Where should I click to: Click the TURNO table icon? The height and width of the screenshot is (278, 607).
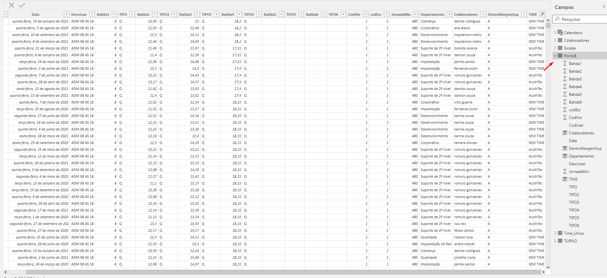point(560,241)
